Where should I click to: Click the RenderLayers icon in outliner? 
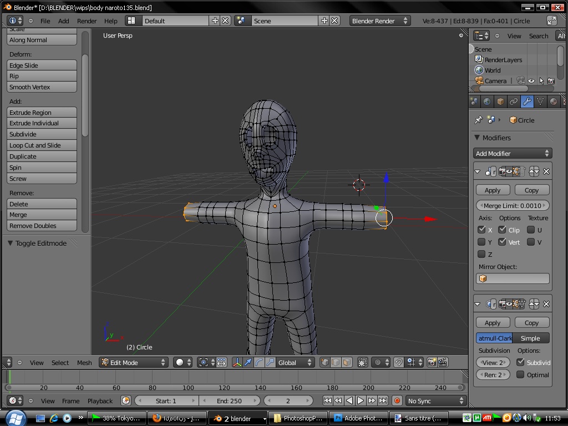pyautogui.click(x=479, y=59)
